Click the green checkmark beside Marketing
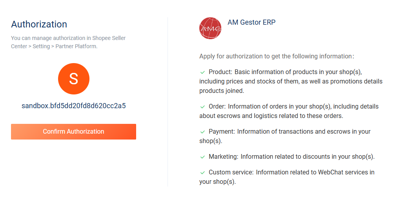Viewport: 410px width, 214px height. tap(202, 157)
